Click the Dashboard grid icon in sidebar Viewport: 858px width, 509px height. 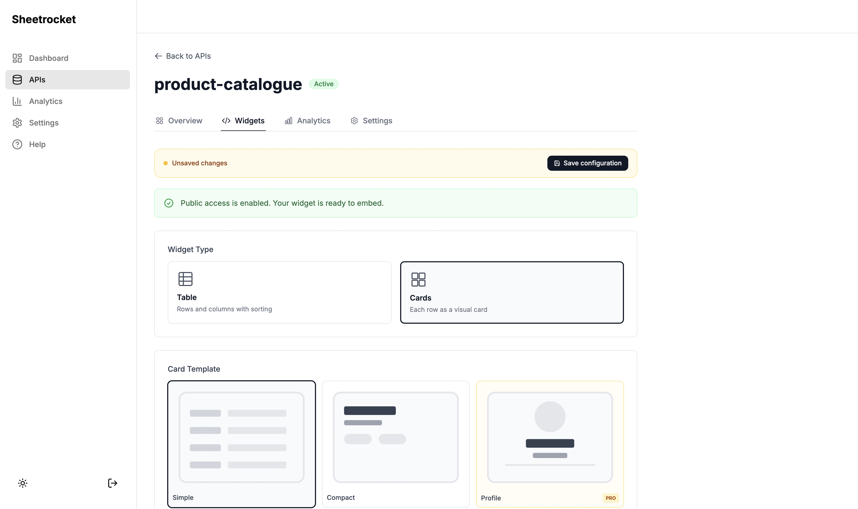17,58
